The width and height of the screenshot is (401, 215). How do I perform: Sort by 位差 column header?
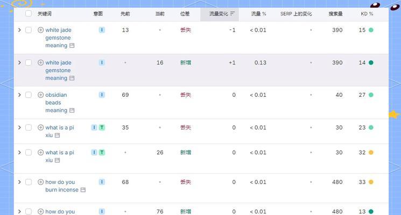pyautogui.click(x=185, y=14)
